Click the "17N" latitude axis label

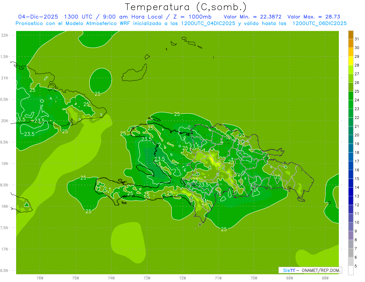tap(5, 249)
